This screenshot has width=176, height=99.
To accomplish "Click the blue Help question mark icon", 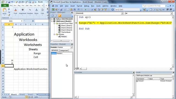I will 112,10.
